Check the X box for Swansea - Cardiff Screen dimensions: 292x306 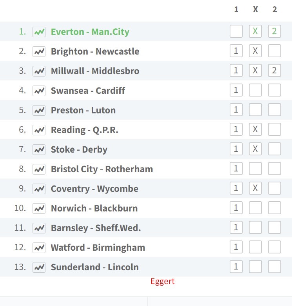tap(255, 90)
